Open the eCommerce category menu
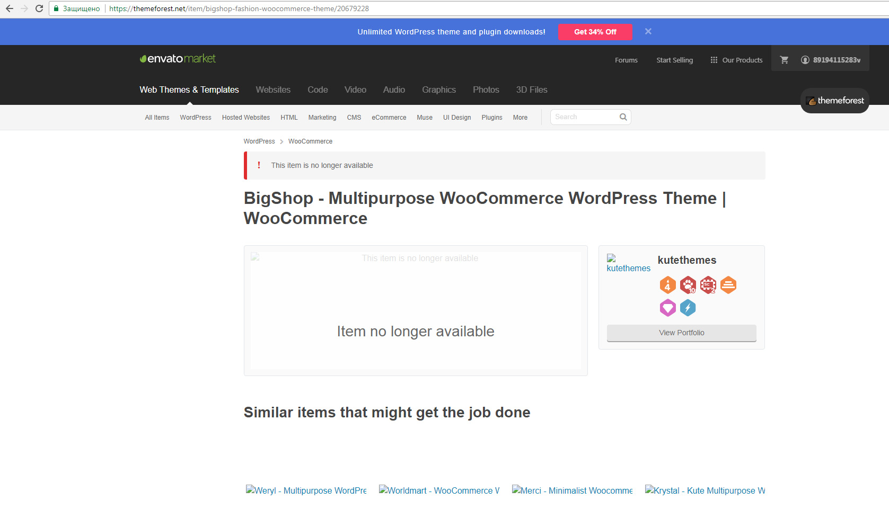 [x=389, y=118]
